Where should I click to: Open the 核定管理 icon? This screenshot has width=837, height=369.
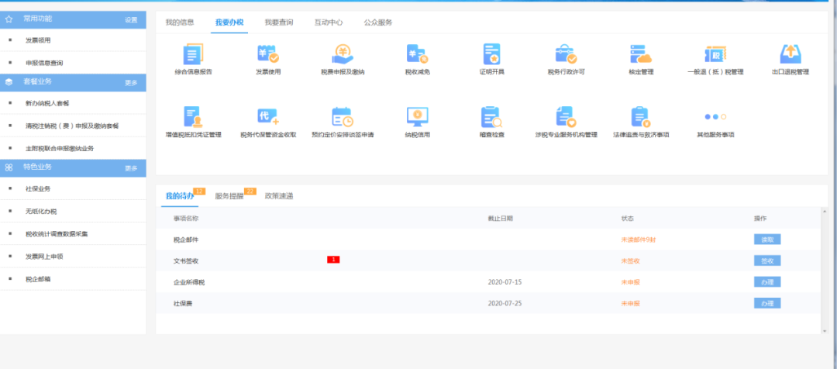[641, 54]
